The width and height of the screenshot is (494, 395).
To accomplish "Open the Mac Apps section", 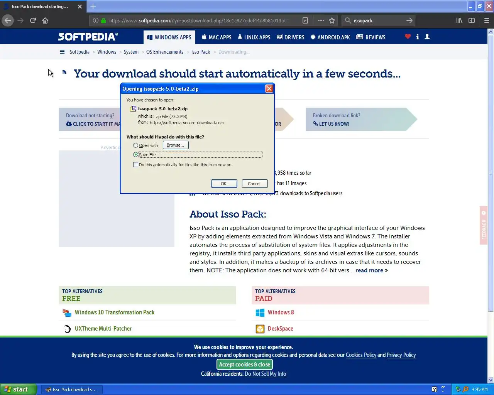I will point(217,37).
